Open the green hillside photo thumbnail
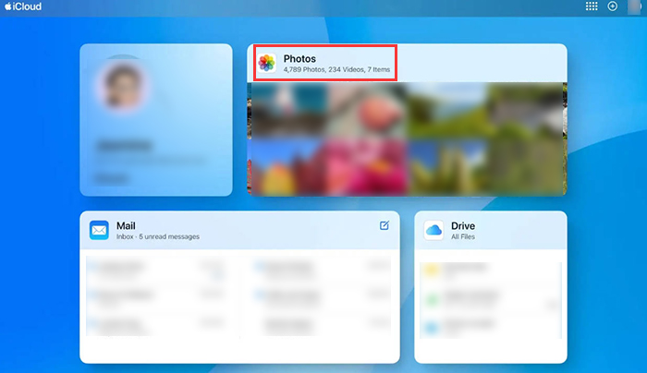Viewport: 647px width, 373px height. pyautogui.click(x=447, y=111)
